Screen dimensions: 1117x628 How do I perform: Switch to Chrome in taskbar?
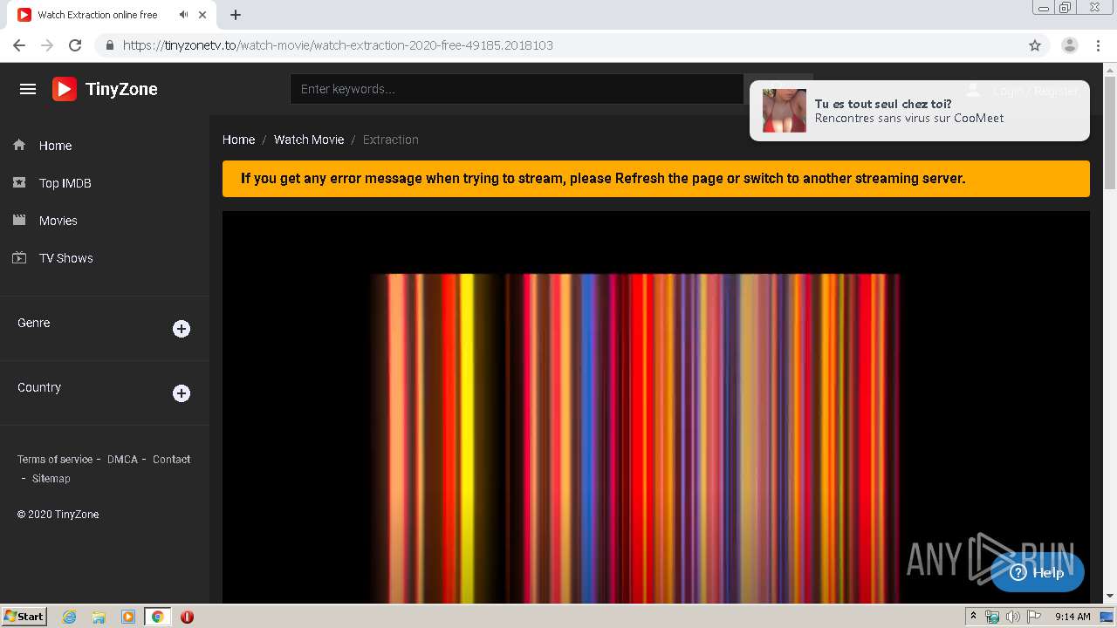click(x=157, y=617)
